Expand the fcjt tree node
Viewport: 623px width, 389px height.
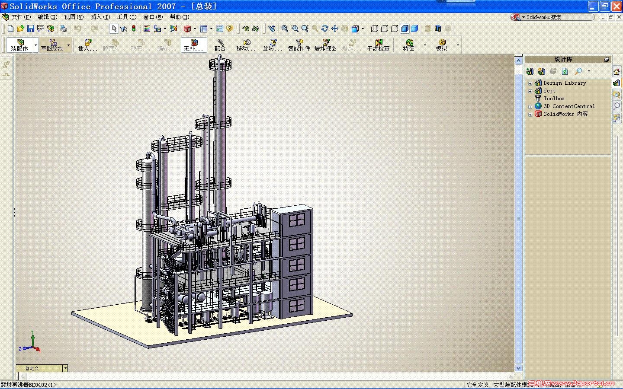[x=530, y=91]
